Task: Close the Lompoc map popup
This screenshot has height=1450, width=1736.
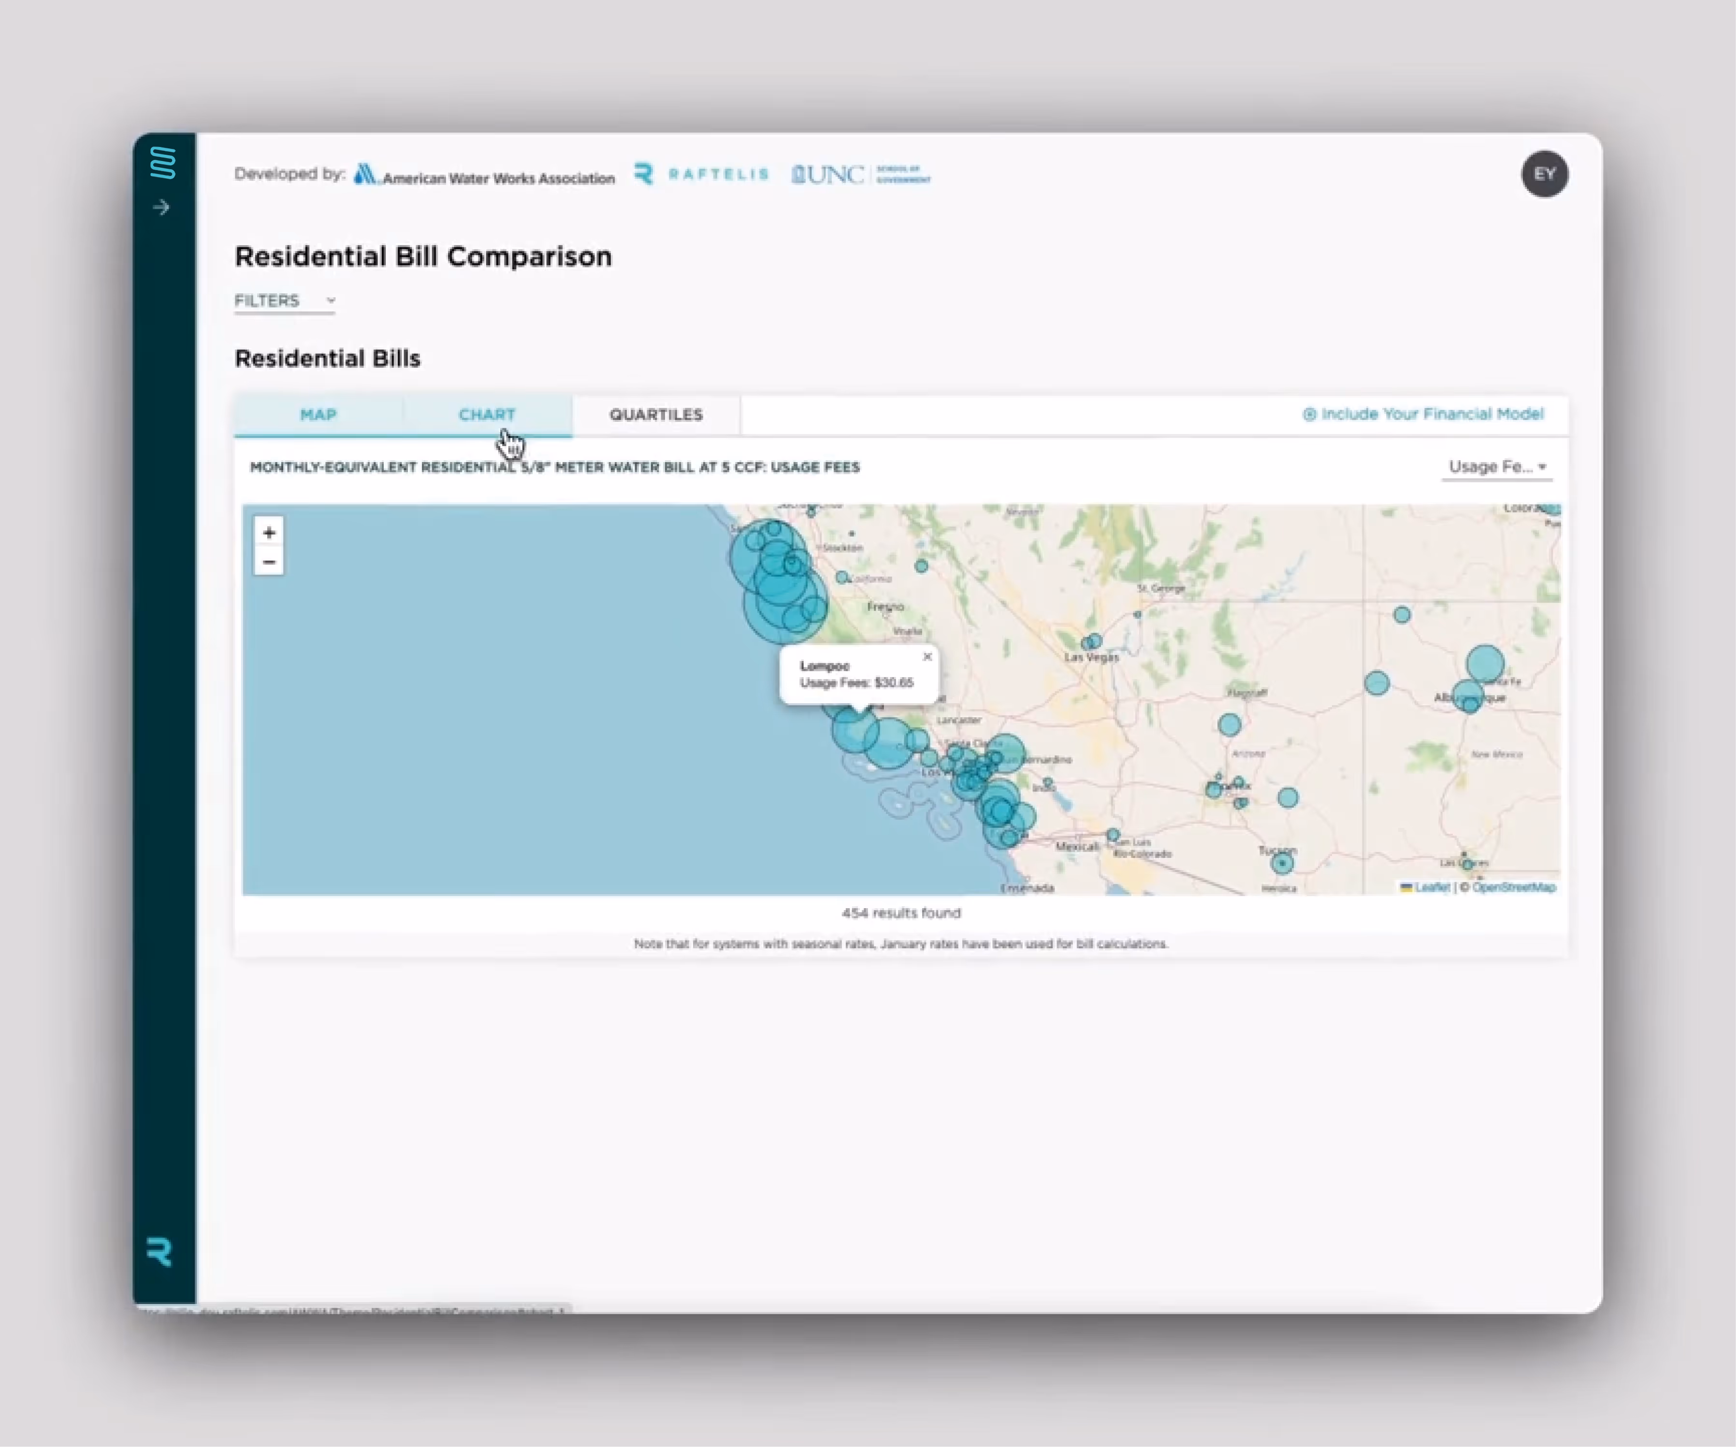Action: [x=926, y=656]
